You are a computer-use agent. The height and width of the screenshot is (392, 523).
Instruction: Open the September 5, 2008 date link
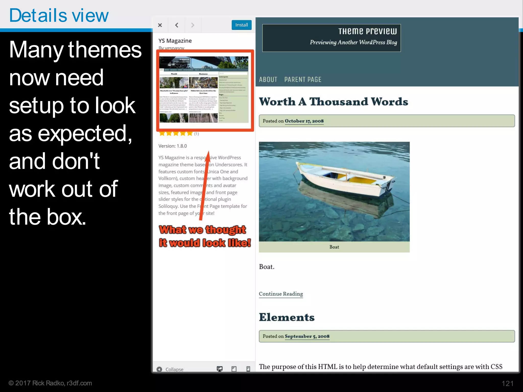pos(307,336)
